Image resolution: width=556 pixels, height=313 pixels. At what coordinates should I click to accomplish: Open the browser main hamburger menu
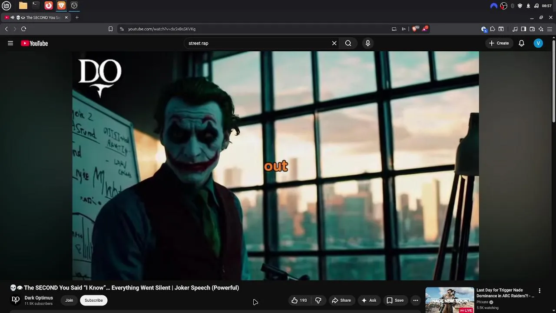[549, 29]
